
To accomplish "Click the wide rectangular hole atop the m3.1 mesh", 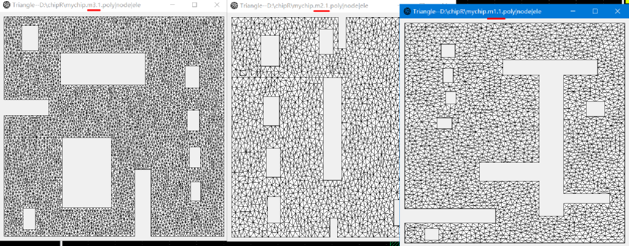I will point(103,69).
